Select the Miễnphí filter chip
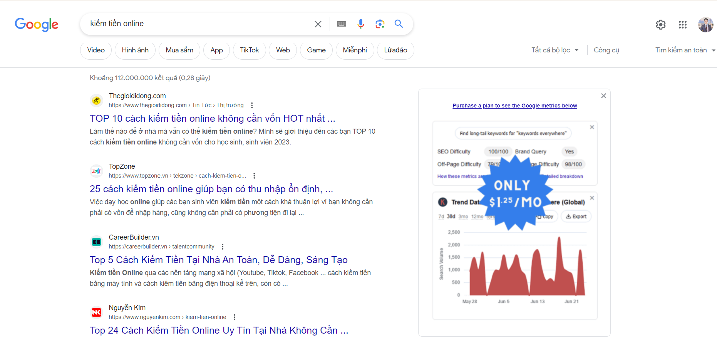The height and width of the screenshot is (339, 717). [355, 50]
